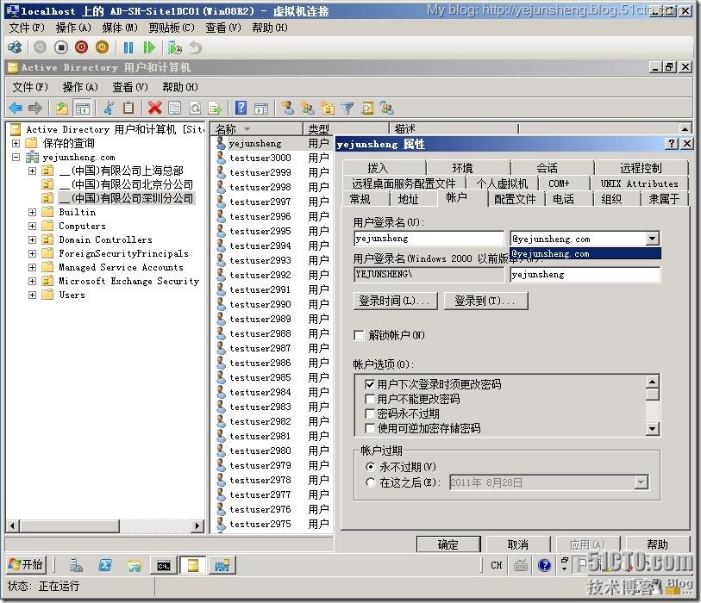Create a new group with toolbar icon

tap(308, 108)
